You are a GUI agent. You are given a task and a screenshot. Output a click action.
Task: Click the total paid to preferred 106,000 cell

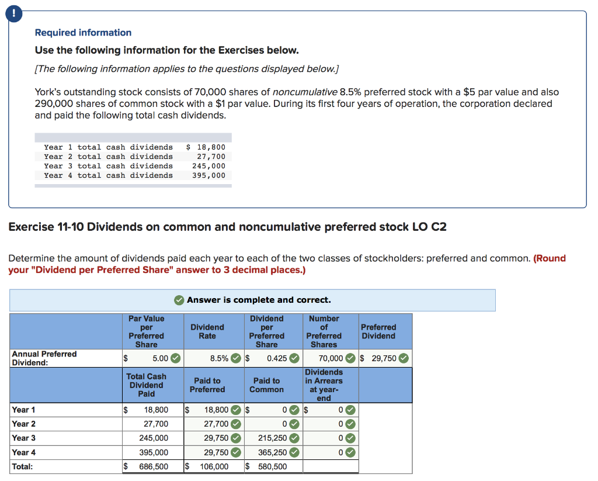pyautogui.click(x=214, y=467)
